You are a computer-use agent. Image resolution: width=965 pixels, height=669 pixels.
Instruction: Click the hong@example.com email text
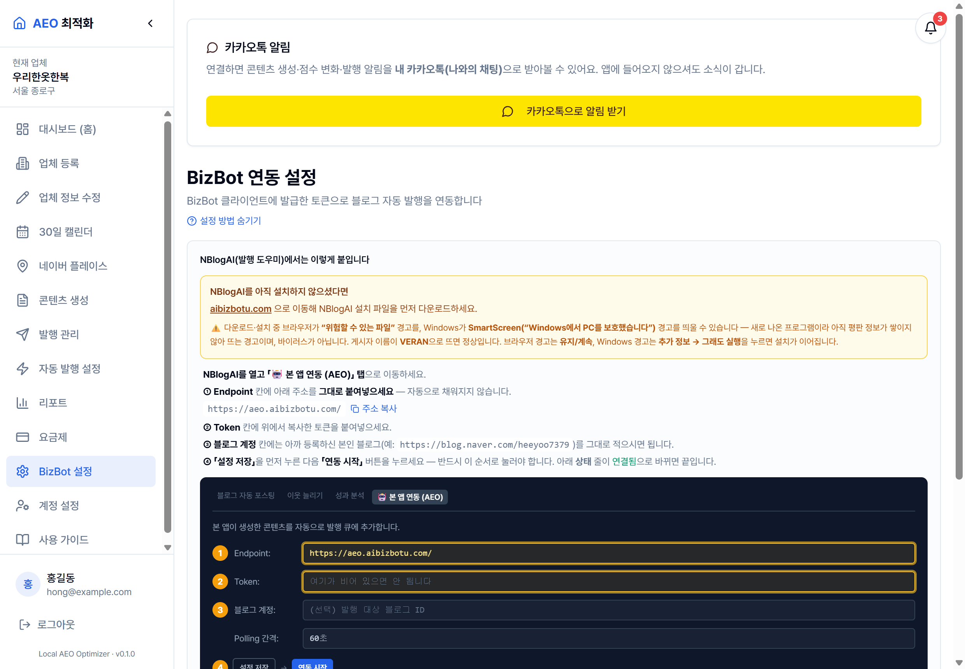coord(89,592)
